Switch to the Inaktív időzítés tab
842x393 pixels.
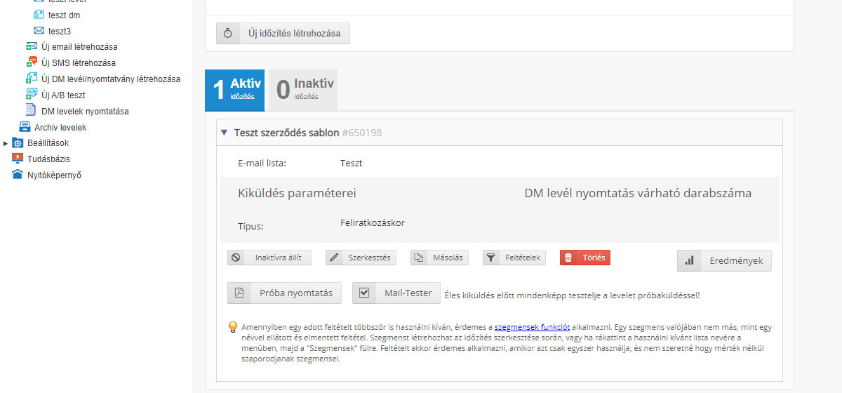point(303,90)
